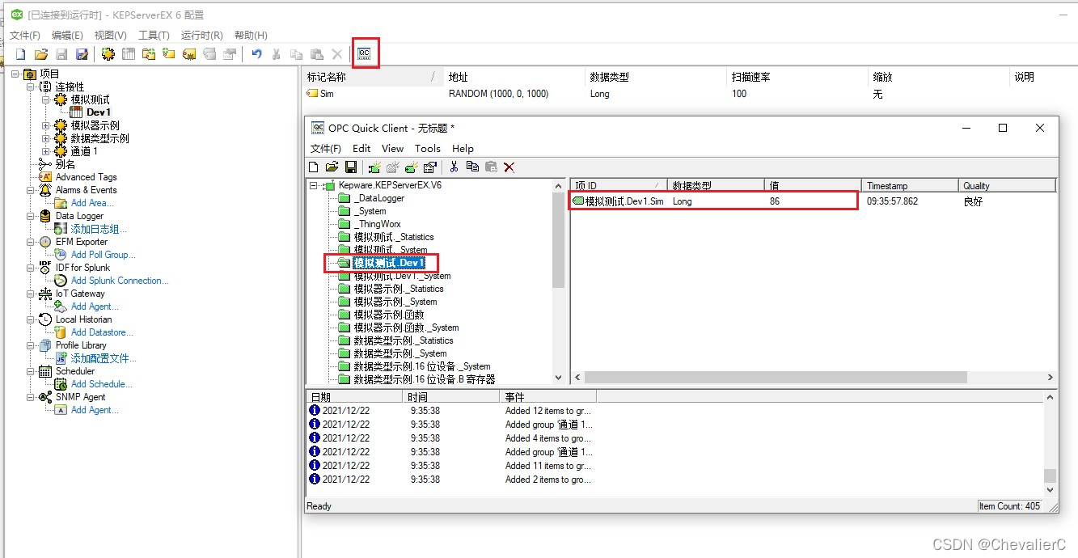The width and height of the screenshot is (1078, 558).
Task: Click Cut scissors icon in Quick Client toolbar
Action: point(454,167)
